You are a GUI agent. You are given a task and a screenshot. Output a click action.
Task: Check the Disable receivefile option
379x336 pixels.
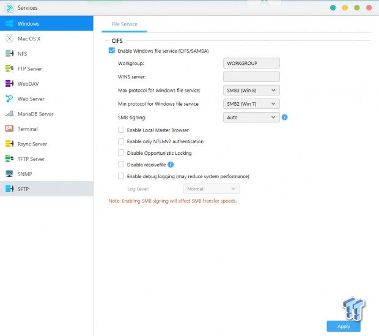click(x=121, y=165)
